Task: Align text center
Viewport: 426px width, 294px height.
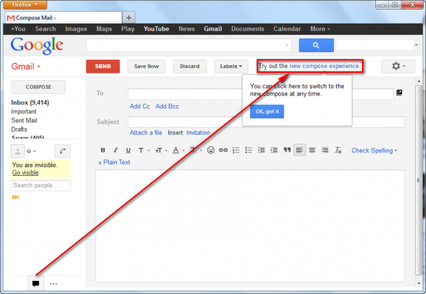Action: pos(312,150)
